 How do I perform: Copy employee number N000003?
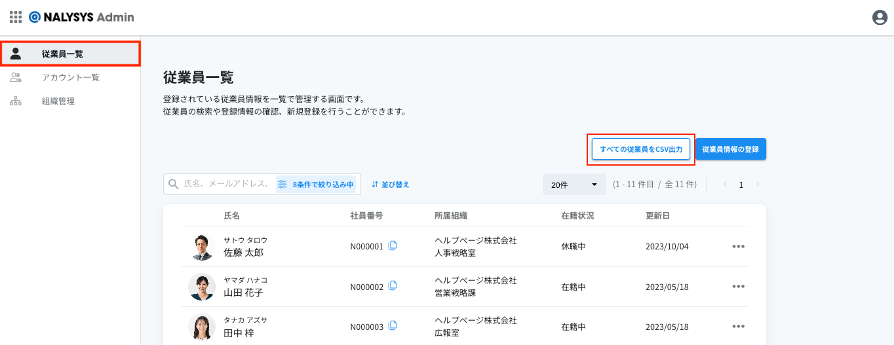coord(393,326)
